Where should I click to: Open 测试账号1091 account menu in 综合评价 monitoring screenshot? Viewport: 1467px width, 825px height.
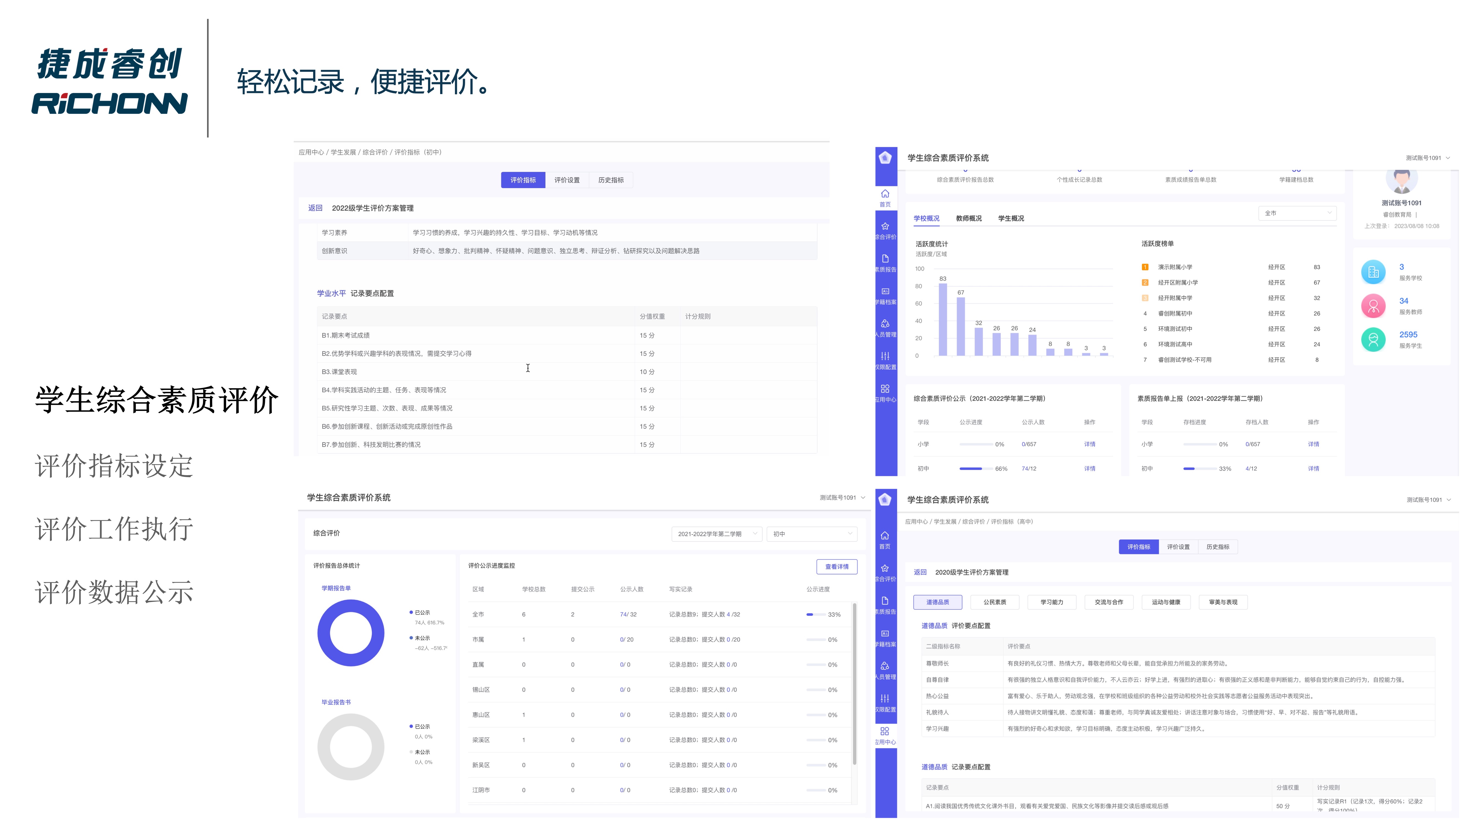pos(842,498)
